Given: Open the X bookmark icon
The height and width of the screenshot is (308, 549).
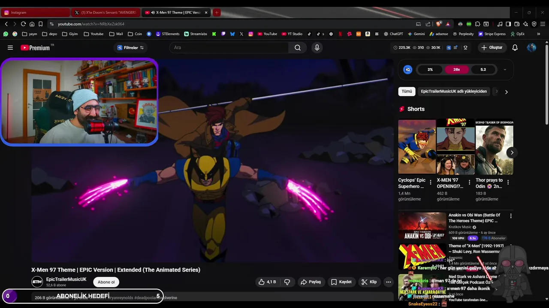Looking at the screenshot, I should (x=241, y=34).
